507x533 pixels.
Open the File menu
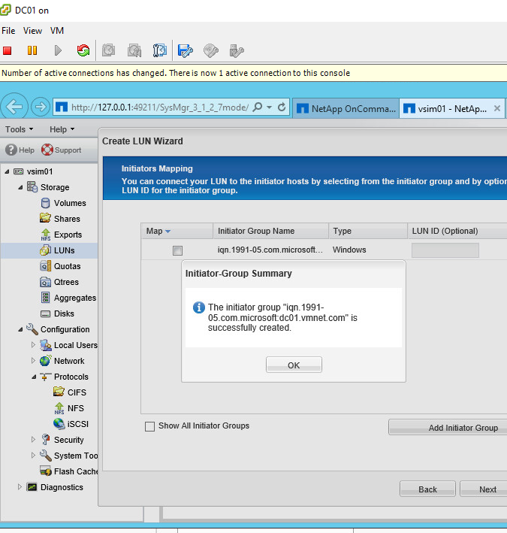[8, 31]
